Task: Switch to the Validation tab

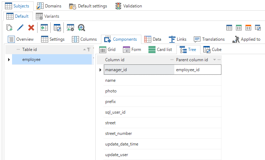Action: (129, 6)
